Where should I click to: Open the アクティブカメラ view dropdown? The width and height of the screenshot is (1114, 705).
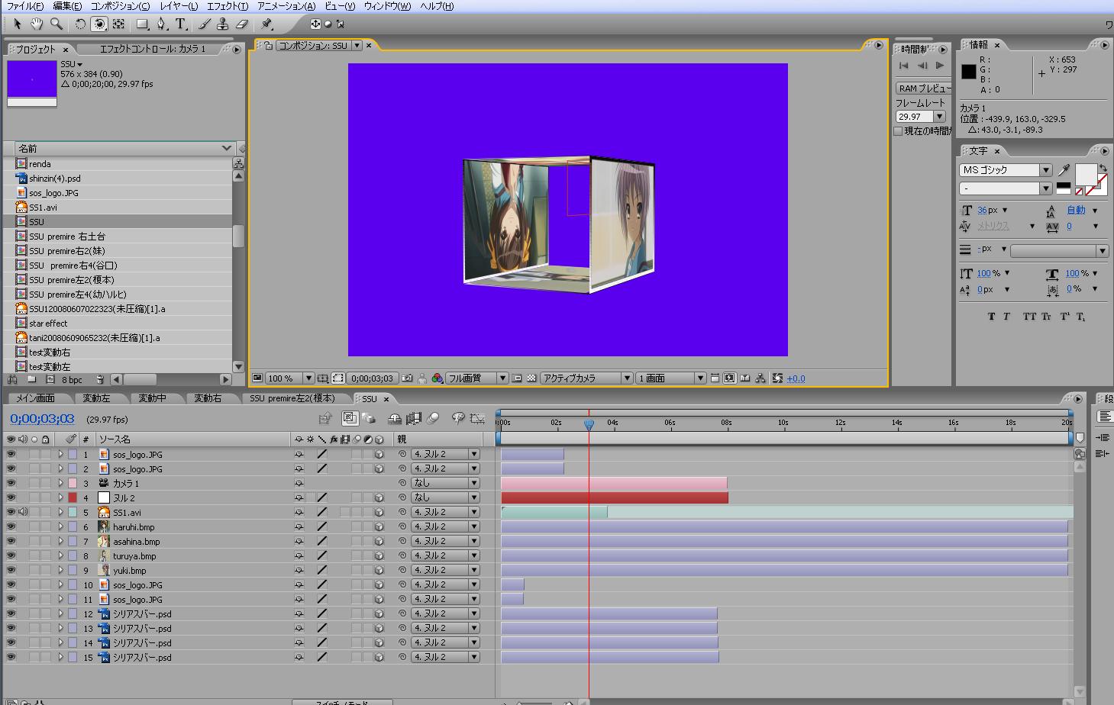[586, 378]
